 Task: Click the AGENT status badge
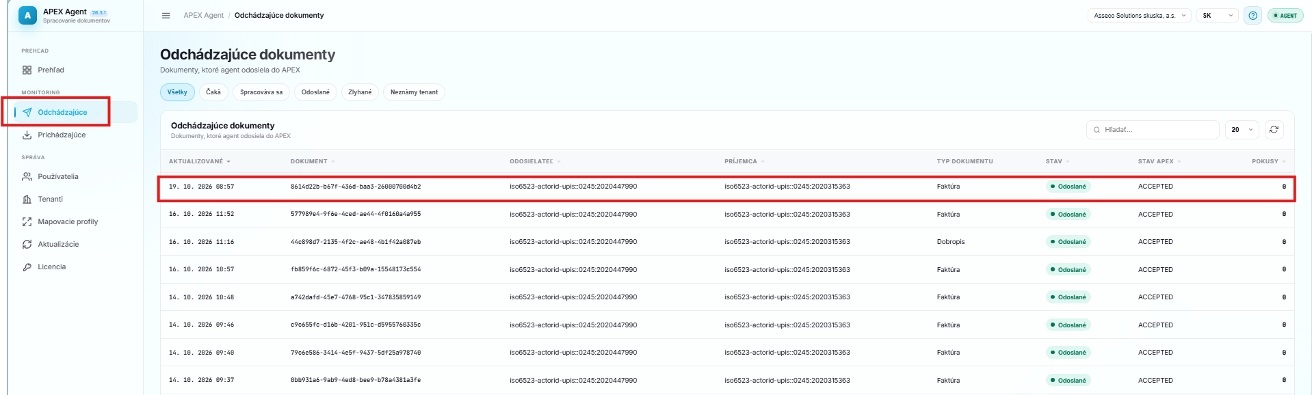pyautogui.click(x=1285, y=16)
